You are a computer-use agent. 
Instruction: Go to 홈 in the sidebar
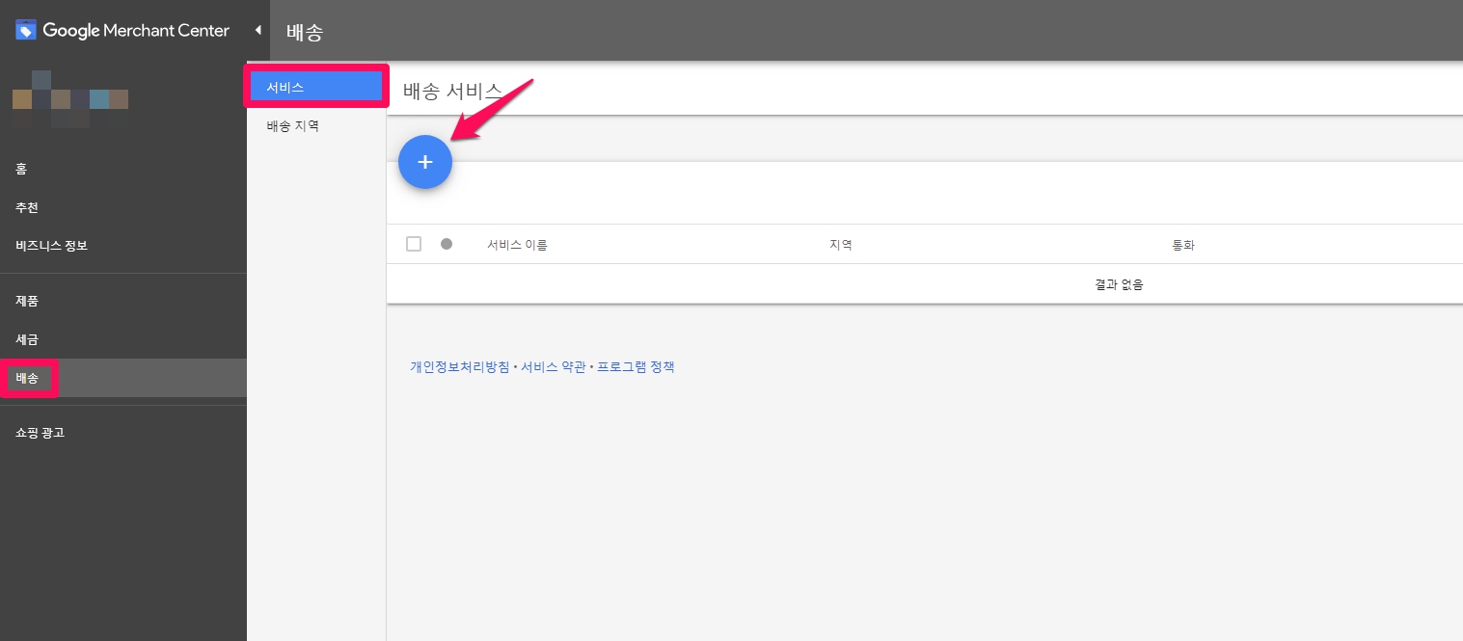[x=21, y=169]
